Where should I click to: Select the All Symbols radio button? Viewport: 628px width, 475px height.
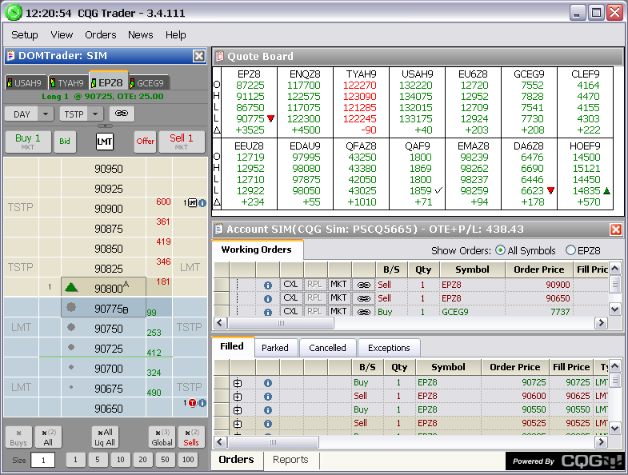point(500,250)
